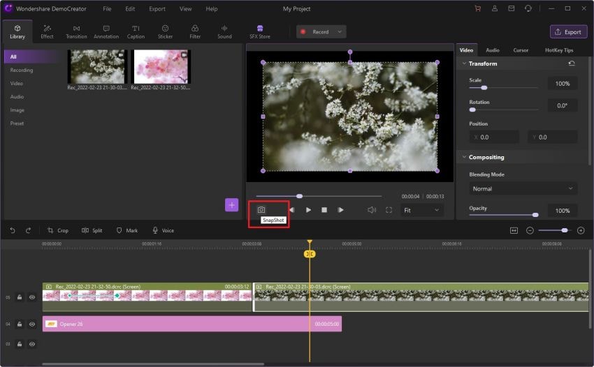
Task: Click the Position X input field
Action: pos(494,137)
